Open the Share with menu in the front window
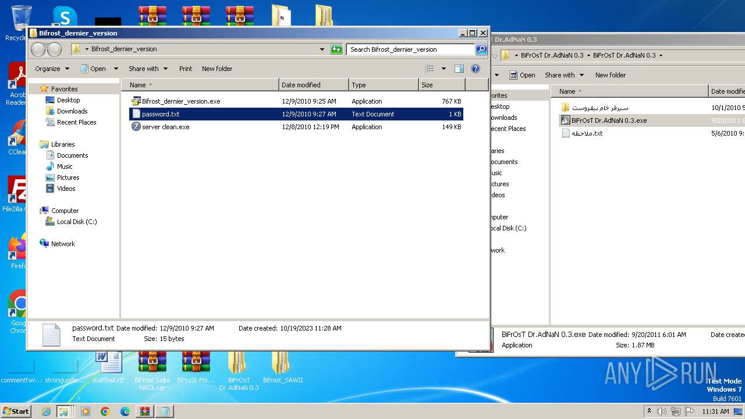Image resolution: width=745 pixels, height=419 pixels. tap(148, 69)
